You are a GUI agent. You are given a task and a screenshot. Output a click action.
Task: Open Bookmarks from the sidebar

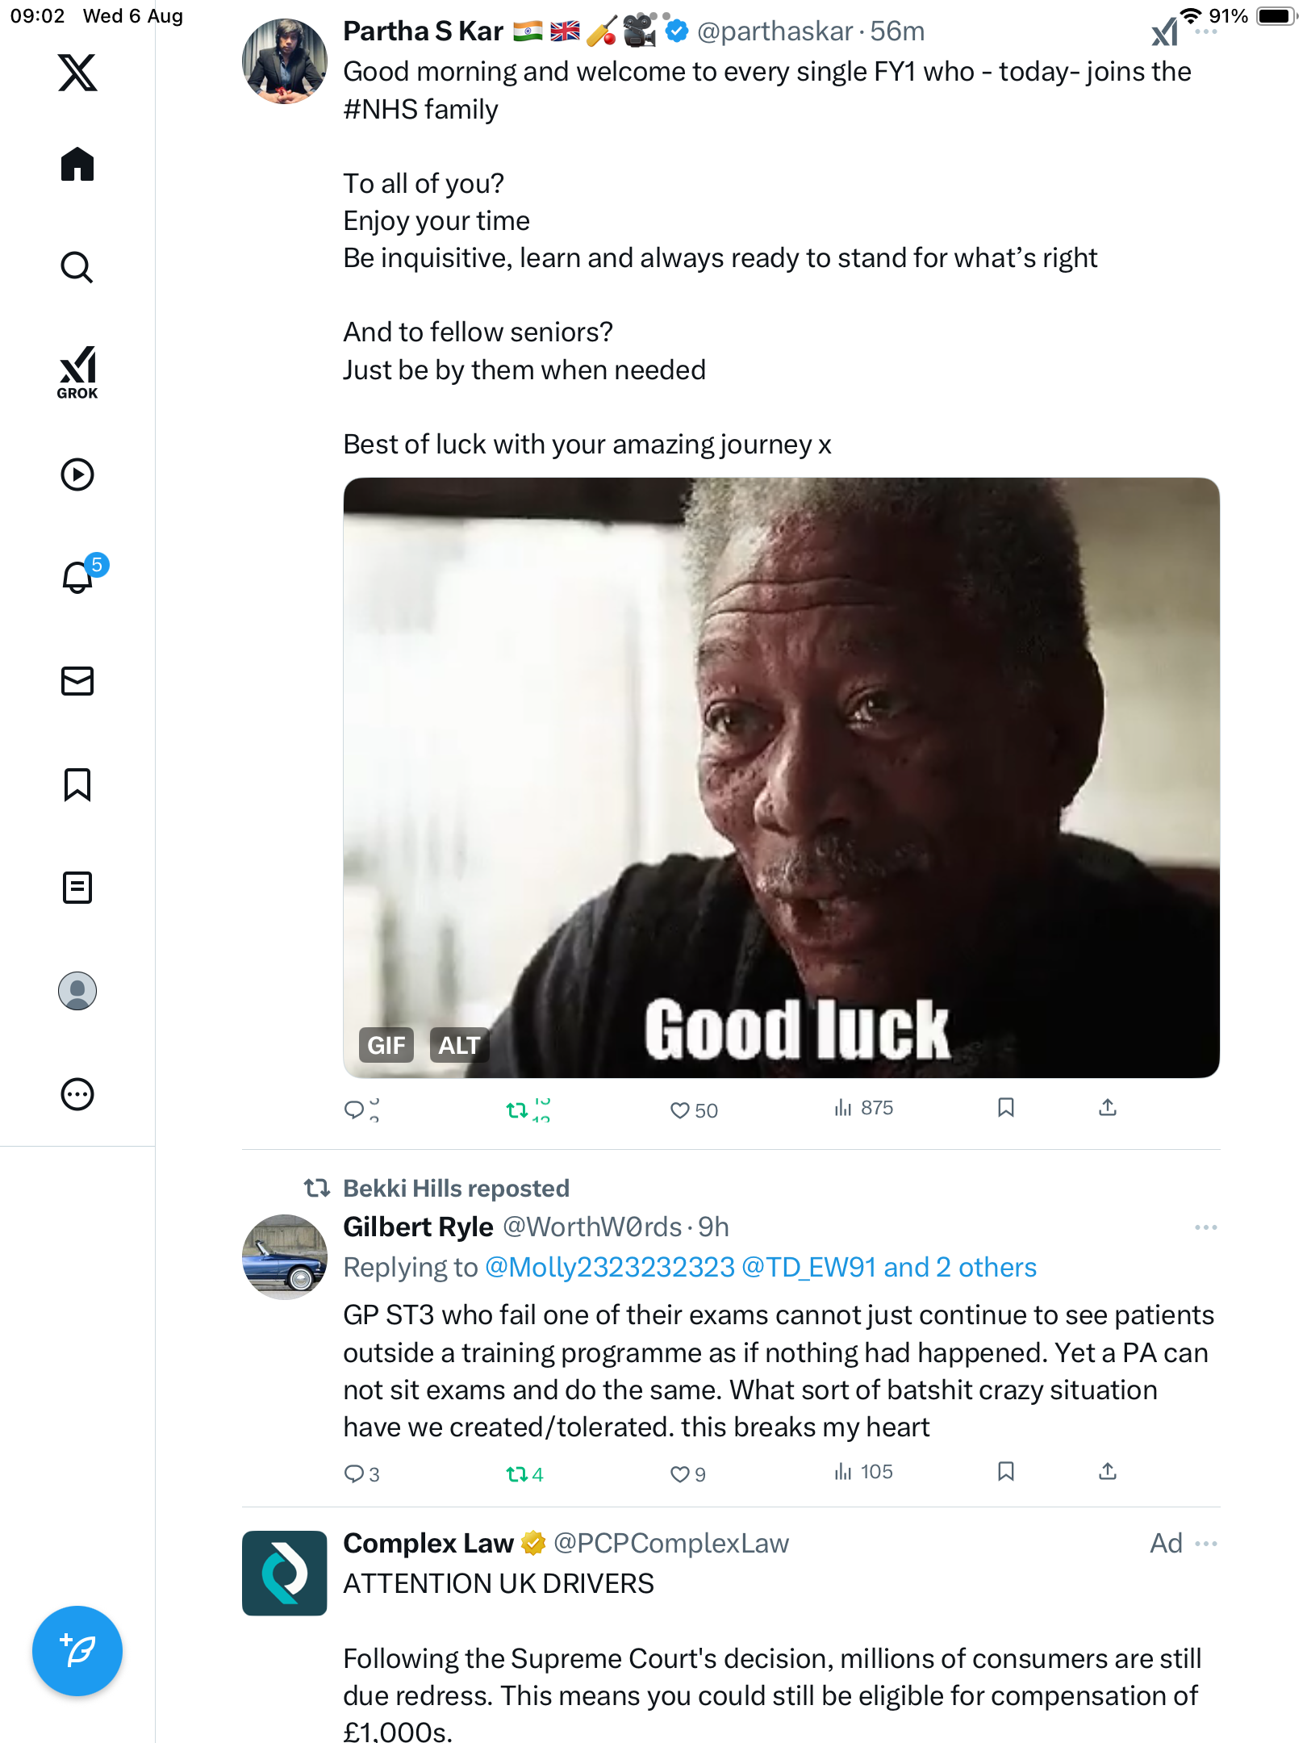click(77, 784)
